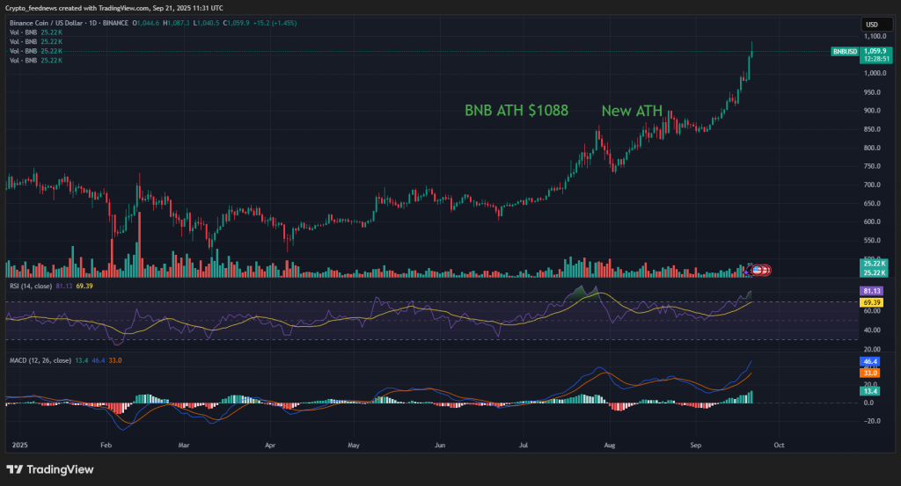Click the Aug label on the time axis

609,446
